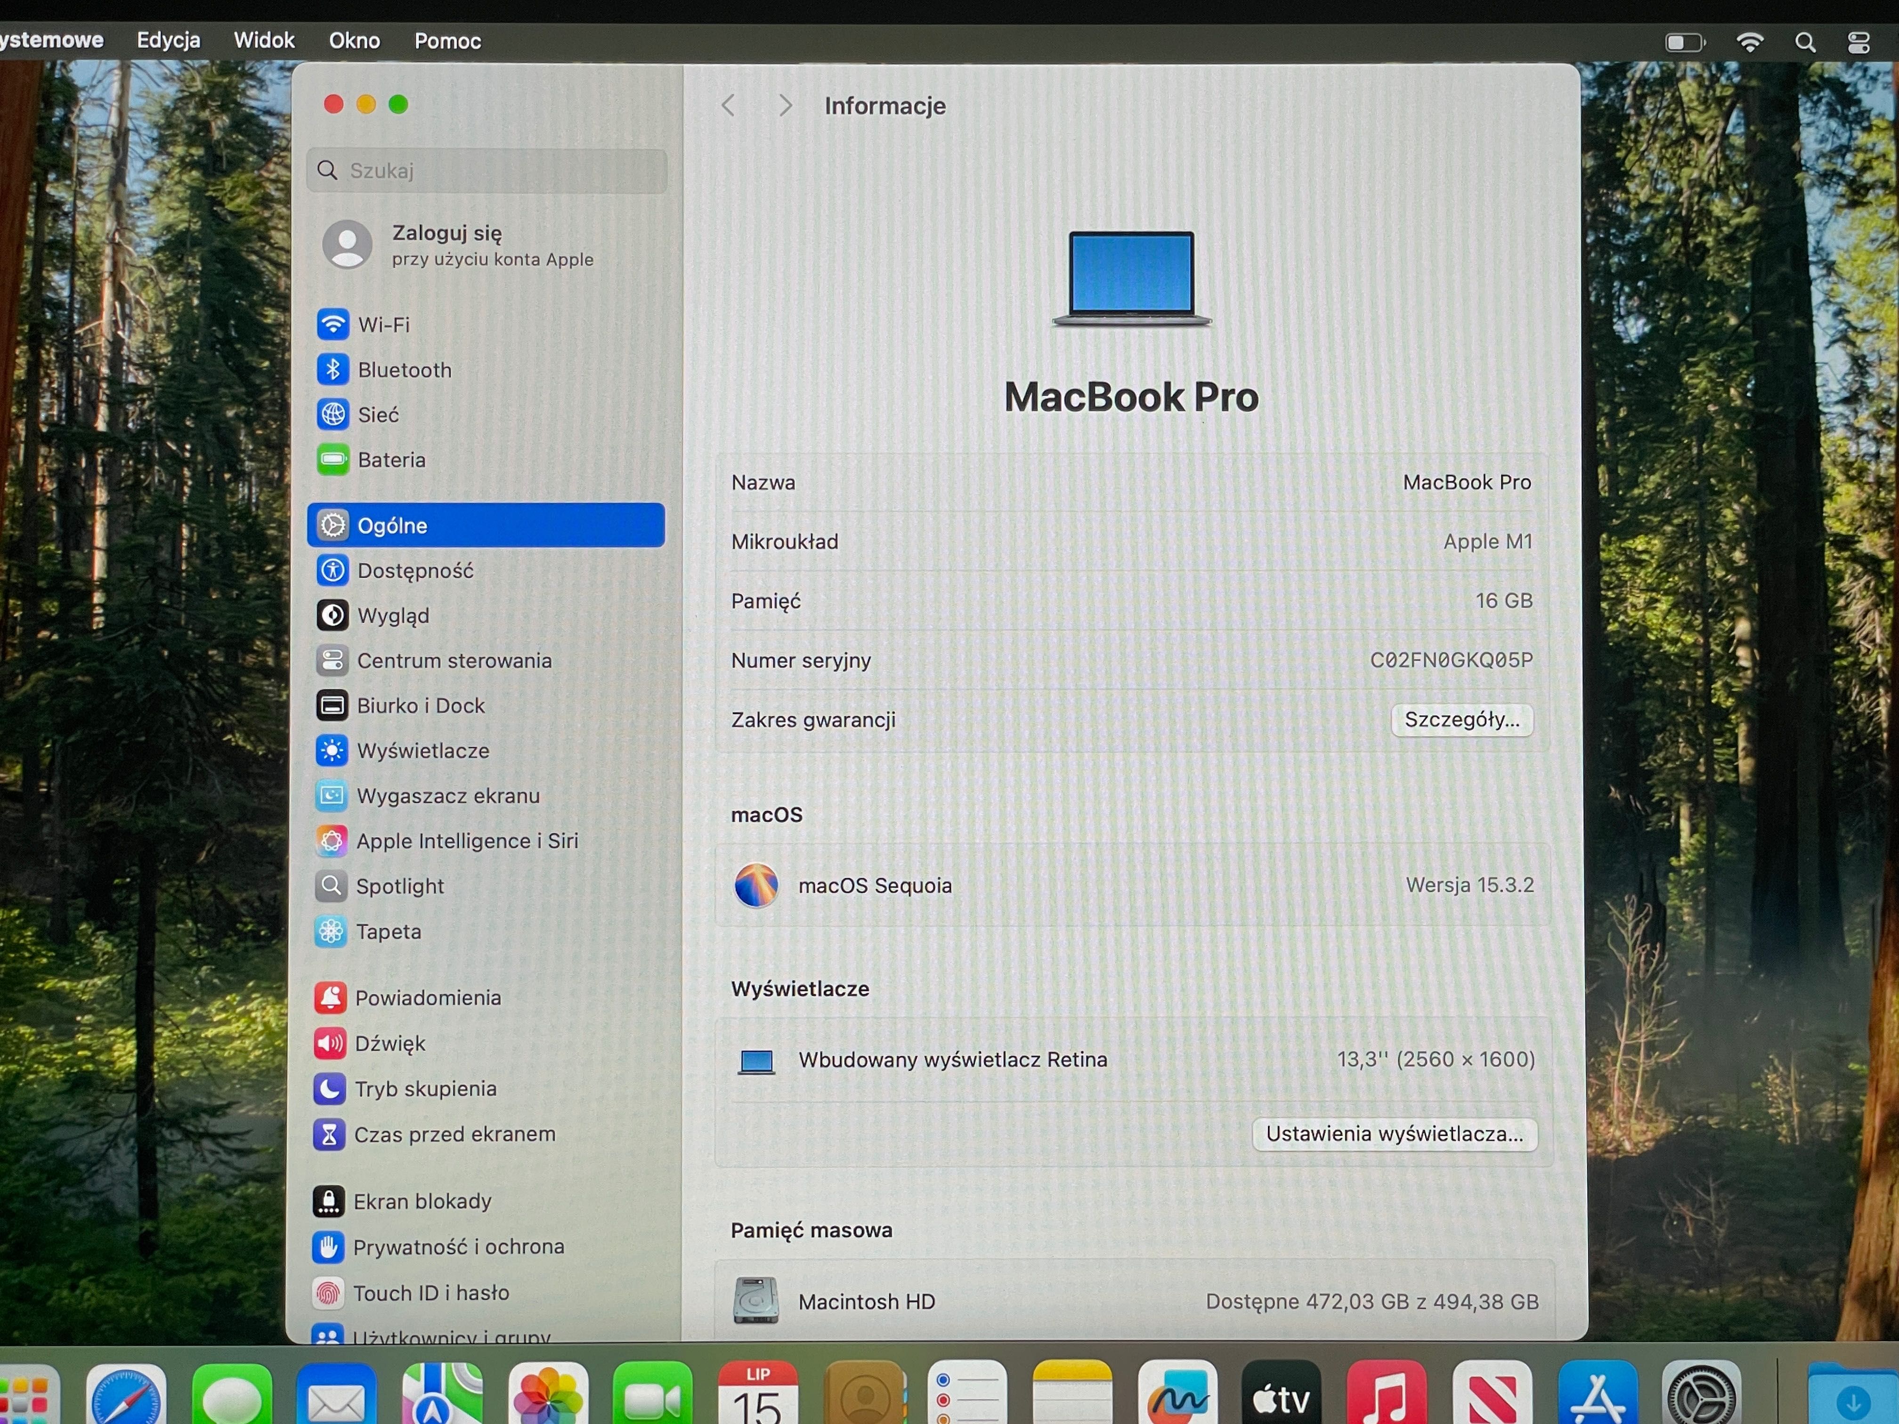Open Safari from the Dock
The height and width of the screenshot is (1424, 1899).
tap(126, 1396)
